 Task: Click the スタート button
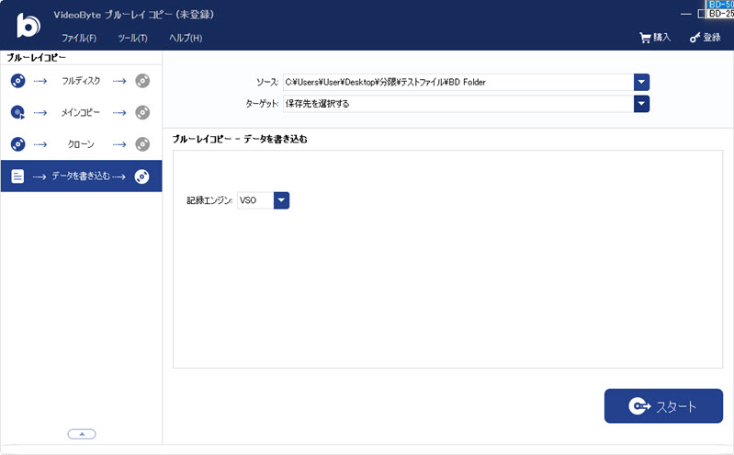click(x=663, y=405)
